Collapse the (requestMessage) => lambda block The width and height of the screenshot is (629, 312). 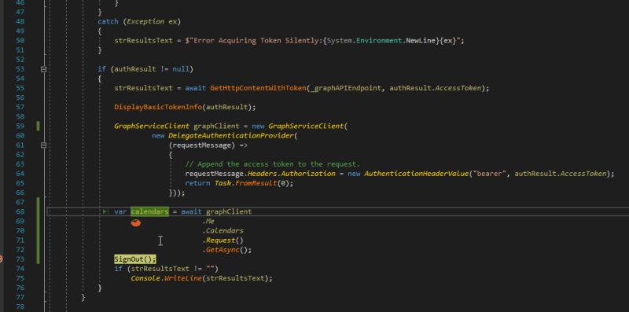point(44,145)
